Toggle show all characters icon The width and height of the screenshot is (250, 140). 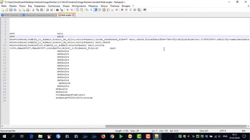[x=91, y=10]
